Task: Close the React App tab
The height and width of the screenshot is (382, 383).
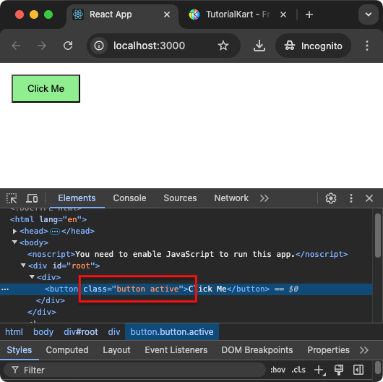Action: tap(167, 14)
